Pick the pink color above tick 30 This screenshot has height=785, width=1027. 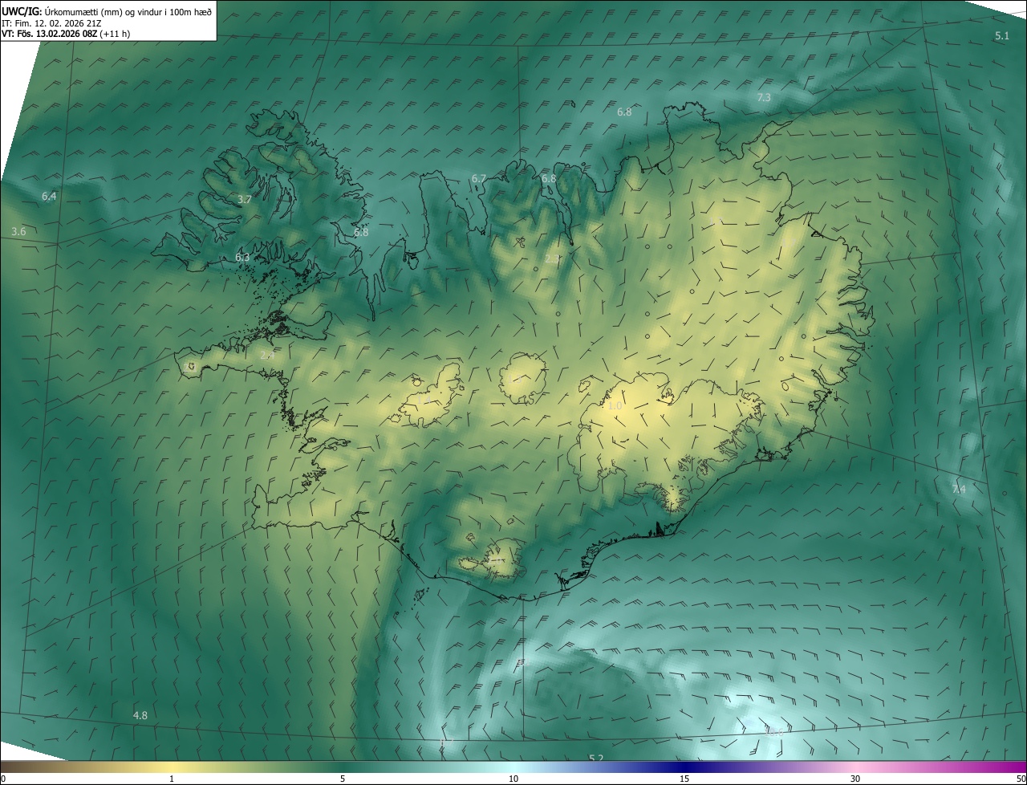(x=855, y=767)
